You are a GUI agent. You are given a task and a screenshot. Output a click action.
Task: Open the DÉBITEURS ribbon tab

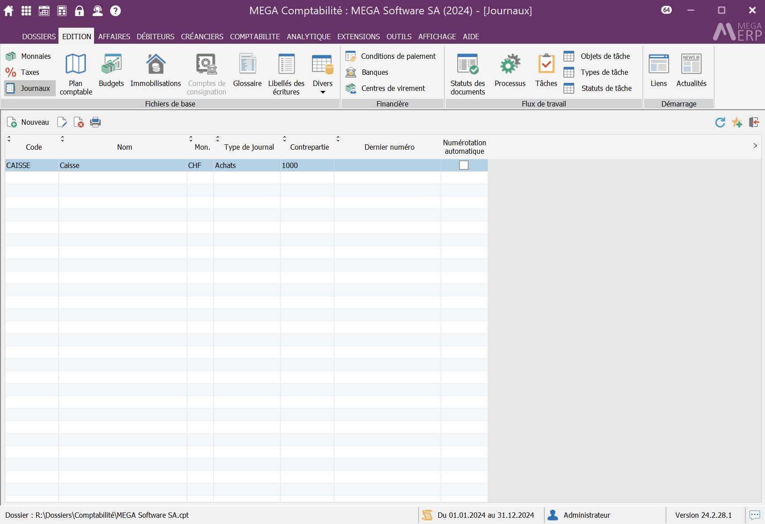pos(155,37)
